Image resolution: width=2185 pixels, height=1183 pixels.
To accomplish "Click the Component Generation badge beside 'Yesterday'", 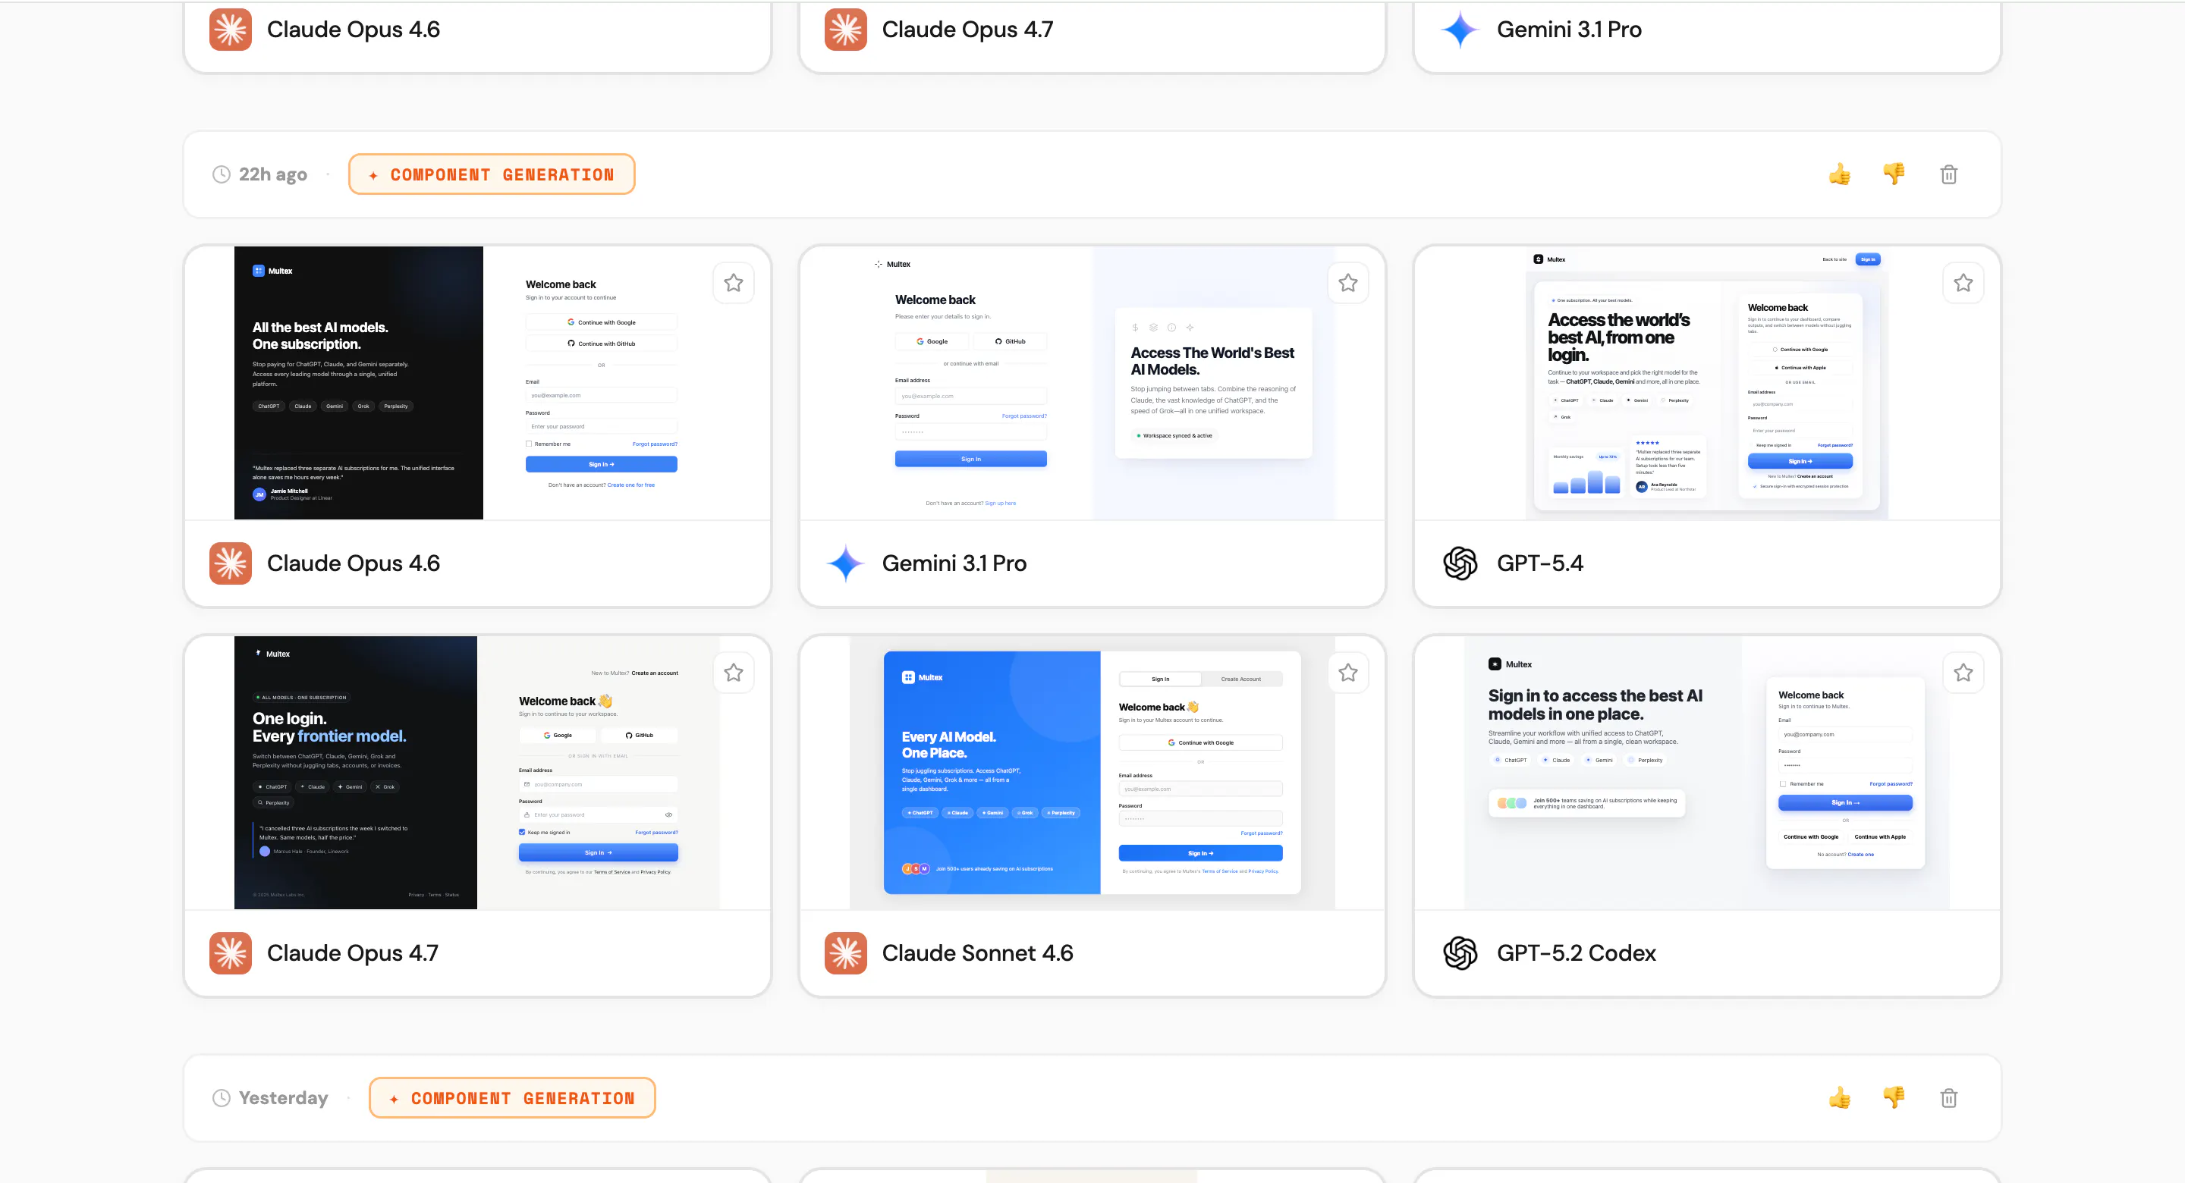I will [512, 1098].
